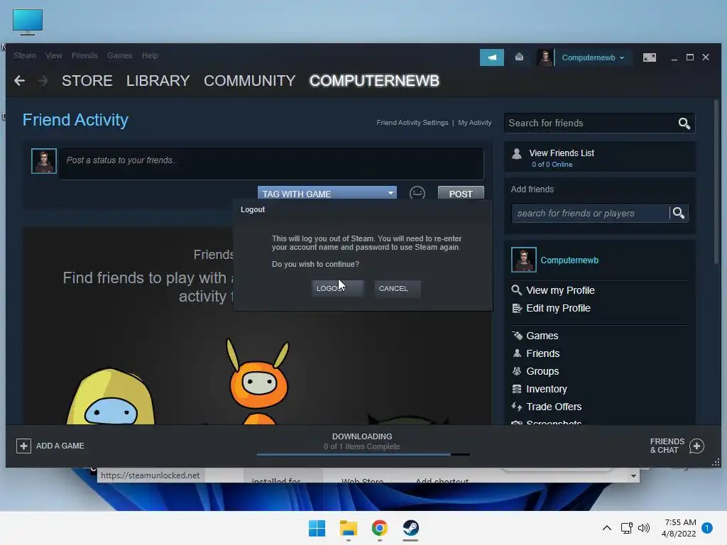This screenshot has height=545, width=727.
Task: Open Friend Activity Settings link
Action: pyautogui.click(x=412, y=123)
